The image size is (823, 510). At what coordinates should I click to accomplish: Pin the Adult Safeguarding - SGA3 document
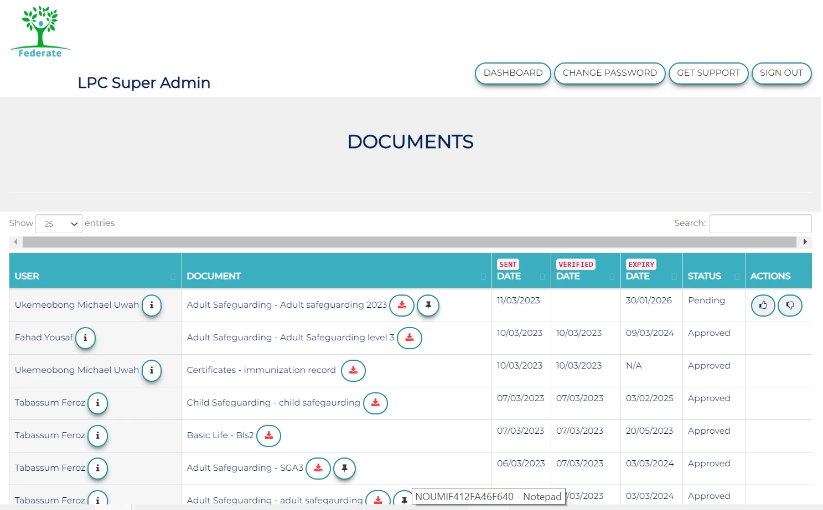coord(344,468)
